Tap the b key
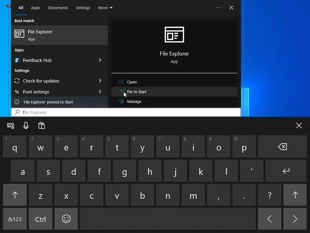The height and width of the screenshot is (233, 310). click(142, 195)
